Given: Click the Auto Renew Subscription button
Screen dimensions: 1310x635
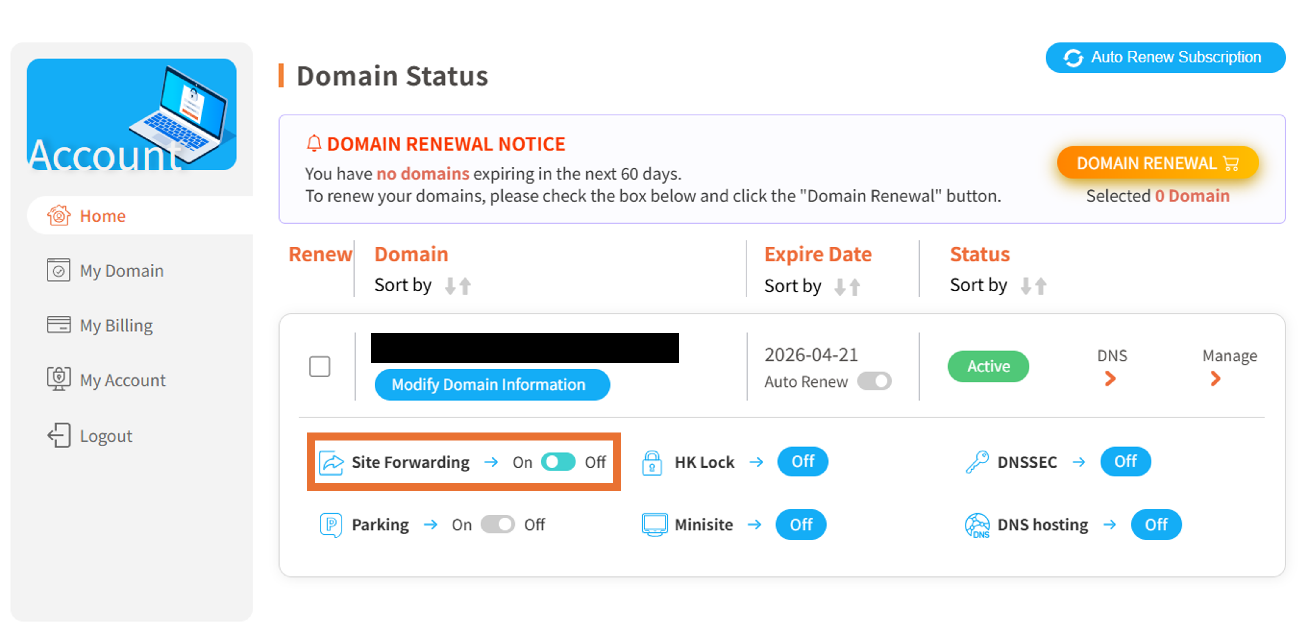Looking at the screenshot, I should 1165,57.
